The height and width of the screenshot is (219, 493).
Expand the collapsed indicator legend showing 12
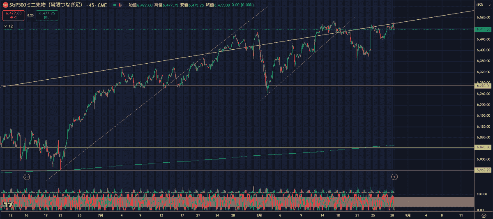(9, 26)
